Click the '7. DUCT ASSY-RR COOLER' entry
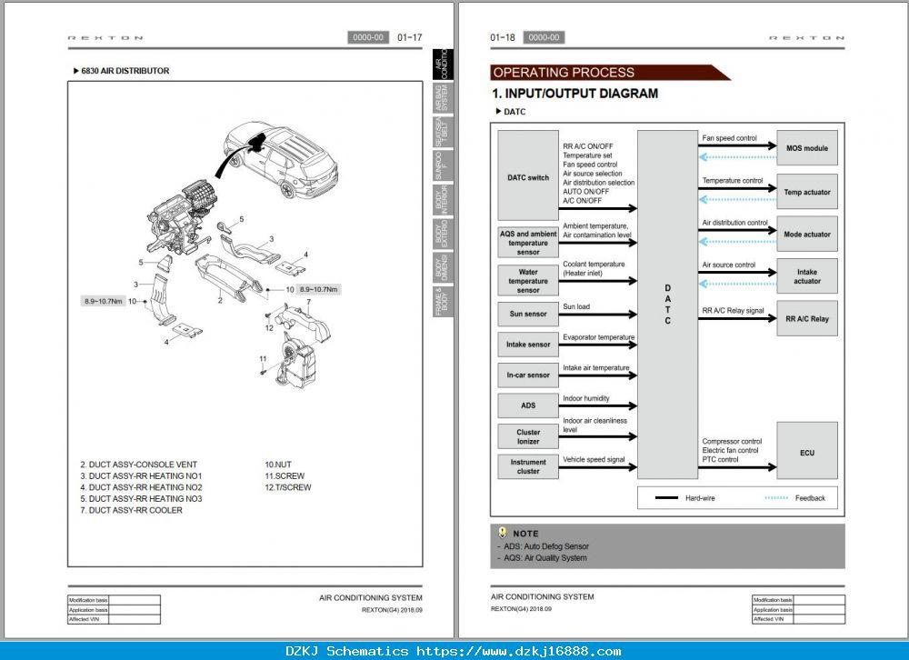The width and height of the screenshot is (909, 660). coord(131,510)
